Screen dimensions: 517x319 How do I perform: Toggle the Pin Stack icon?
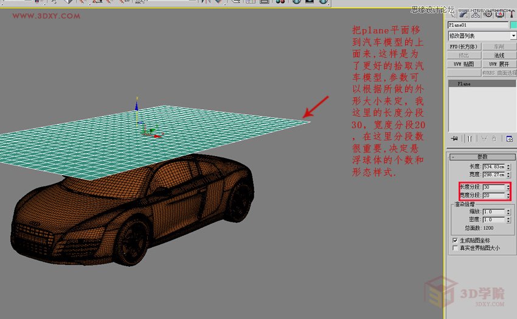click(454, 139)
